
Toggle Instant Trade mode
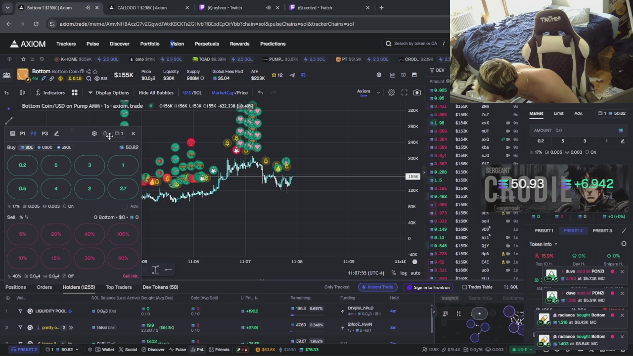(377, 287)
